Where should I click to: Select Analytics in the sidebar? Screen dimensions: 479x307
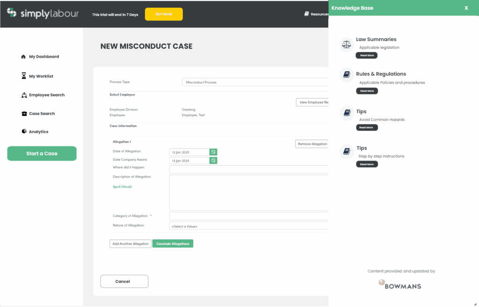click(38, 132)
